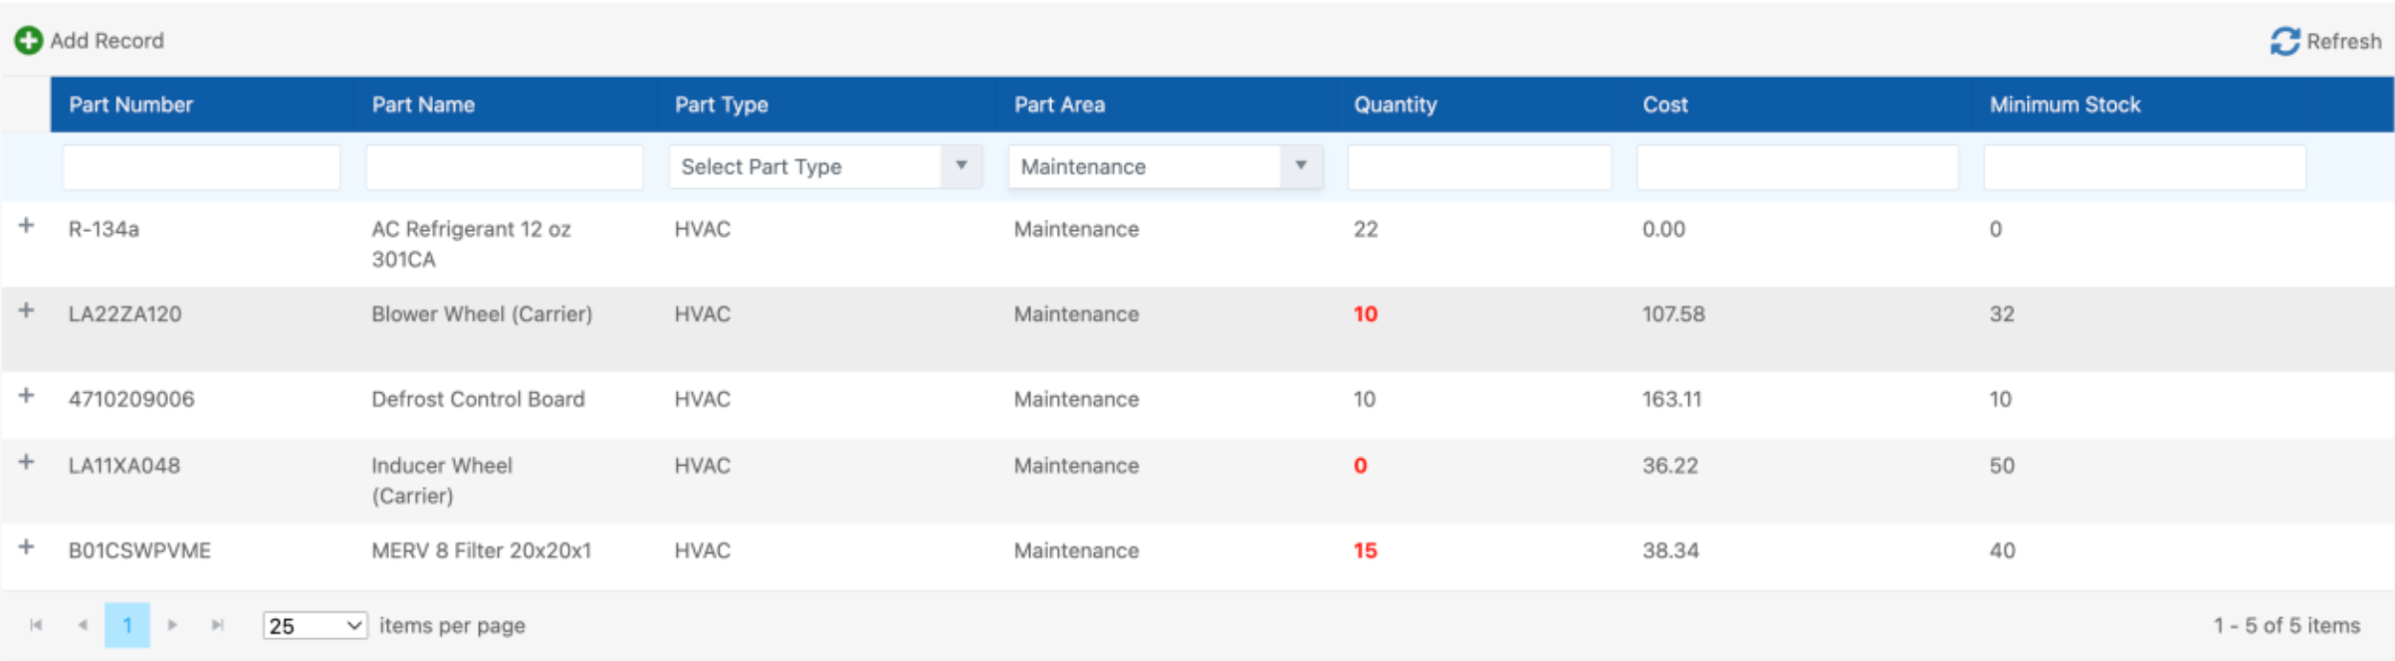The height and width of the screenshot is (661, 2395).
Task: Sort by Part Name column header
Action: (x=423, y=105)
